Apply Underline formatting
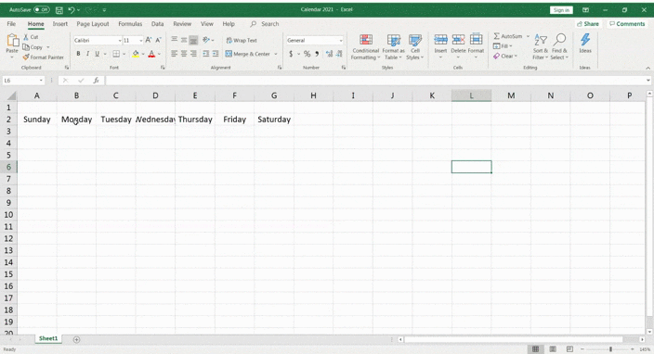This screenshot has width=654, height=354. click(97, 54)
